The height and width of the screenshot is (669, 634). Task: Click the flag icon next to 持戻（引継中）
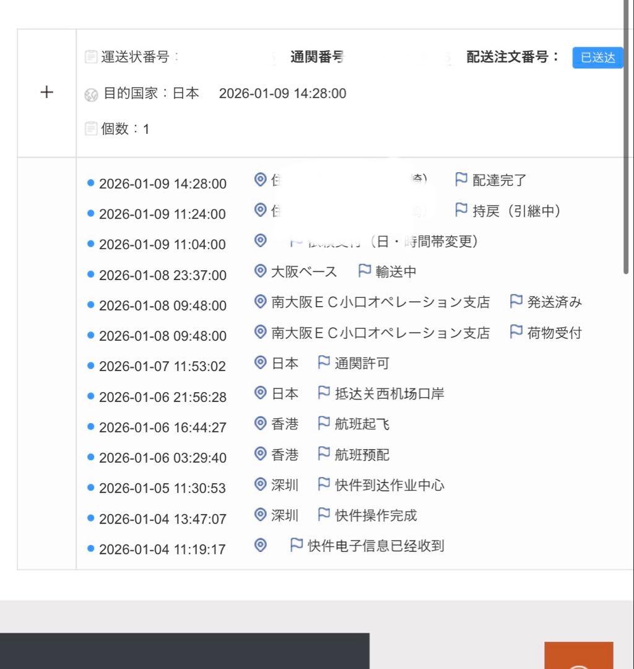click(x=461, y=210)
